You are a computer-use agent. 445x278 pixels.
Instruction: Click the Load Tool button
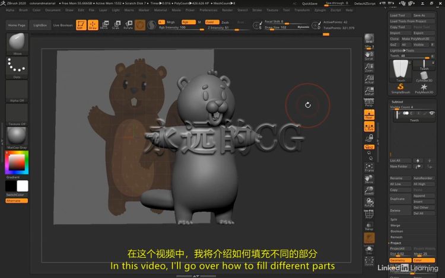(400, 15)
